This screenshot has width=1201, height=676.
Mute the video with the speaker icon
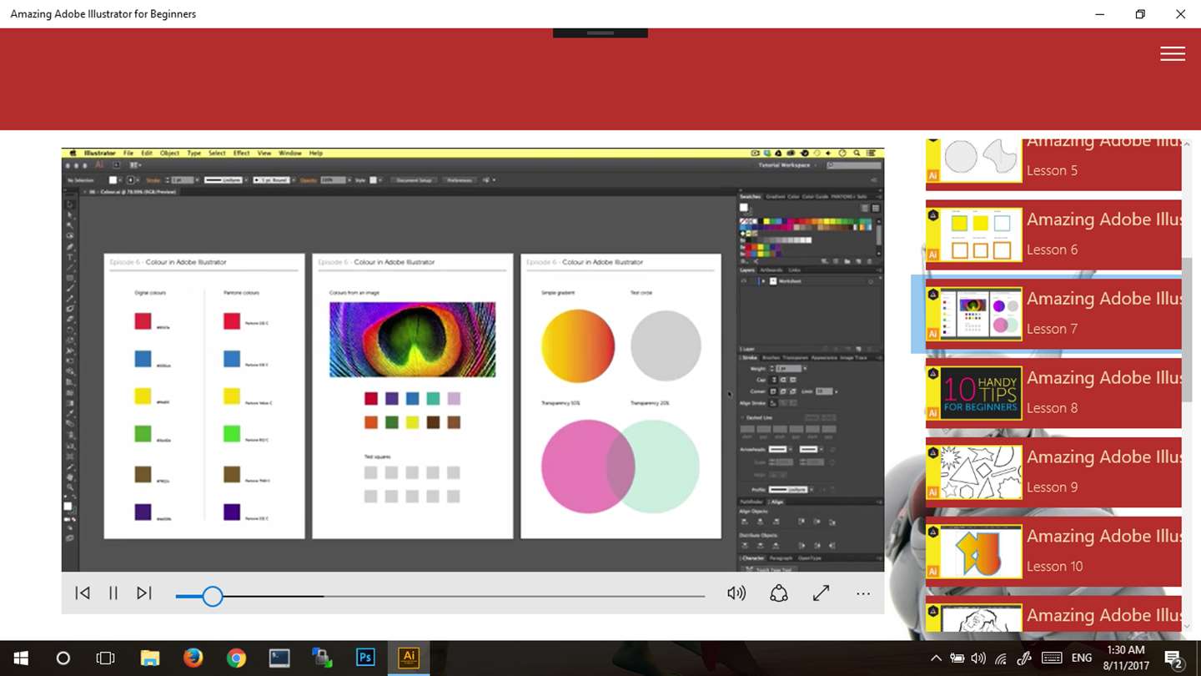coord(736,593)
